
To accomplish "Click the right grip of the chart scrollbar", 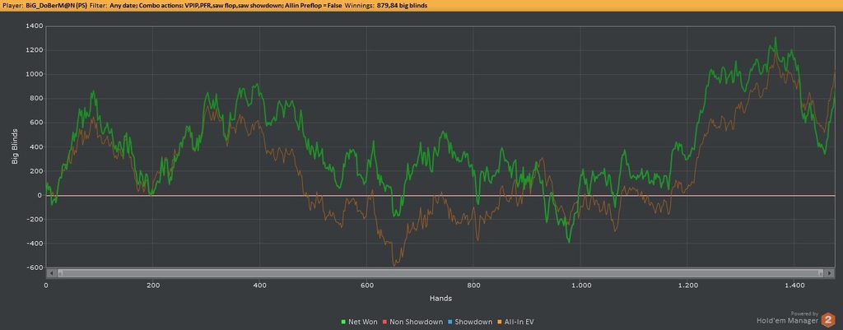I will (x=820, y=272).
